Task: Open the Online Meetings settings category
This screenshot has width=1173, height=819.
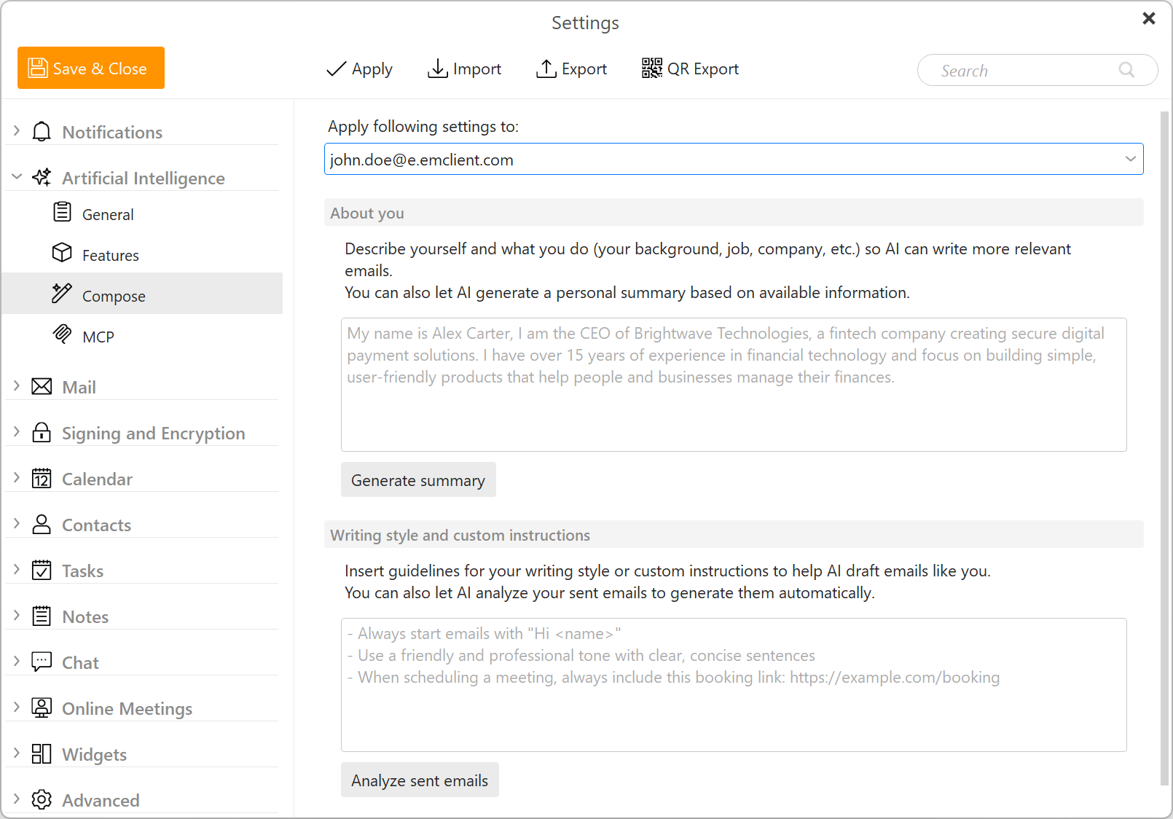Action: [x=142, y=708]
